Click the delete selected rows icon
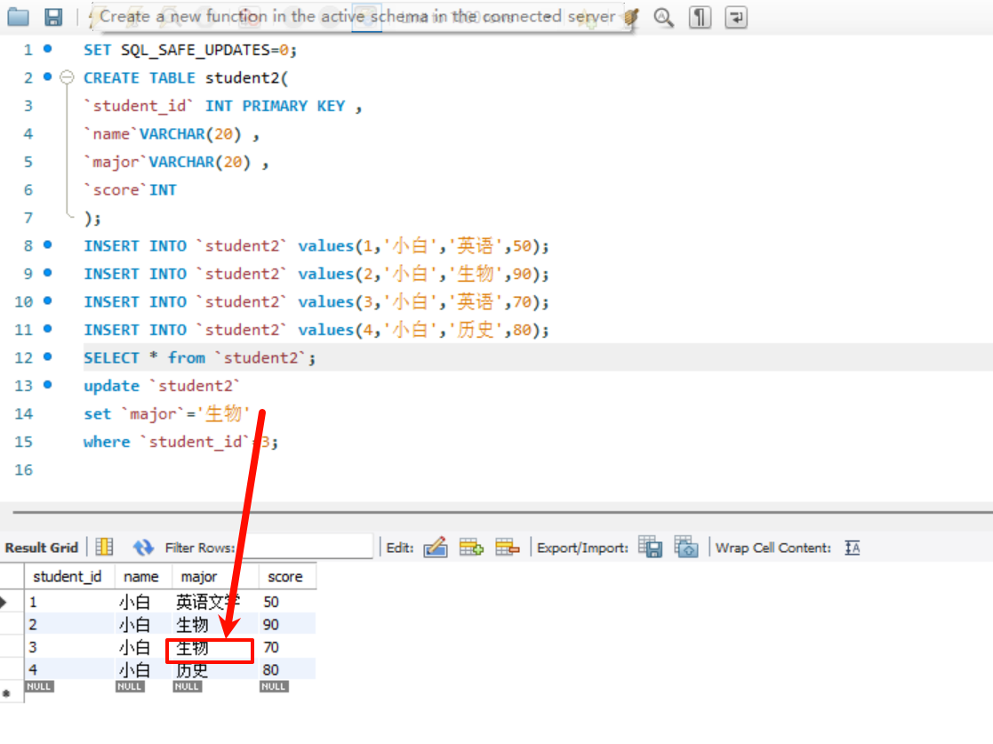Viewport: 993px width, 744px height. pos(508,547)
